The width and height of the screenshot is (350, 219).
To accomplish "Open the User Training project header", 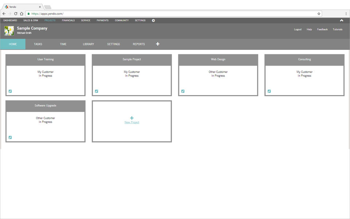I will point(46,59).
